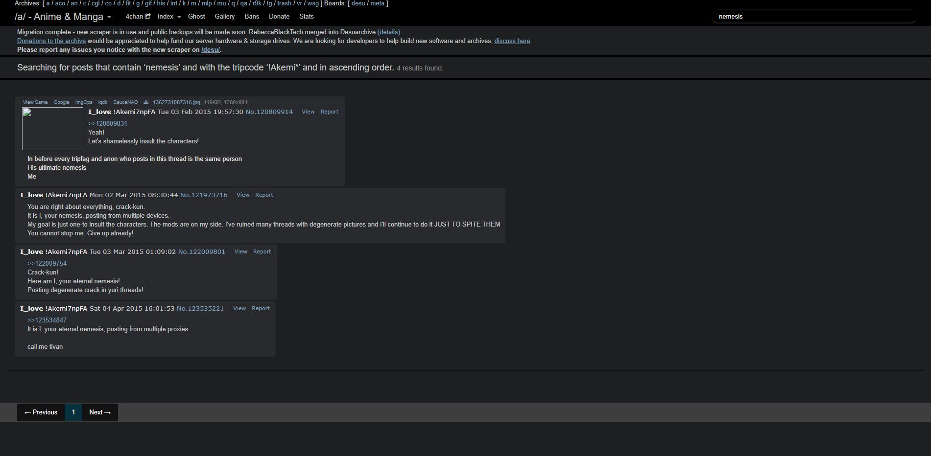This screenshot has height=456, width=931.
Task: Expand the /a/ Anime & Manga board dropdown
Action: [63, 17]
